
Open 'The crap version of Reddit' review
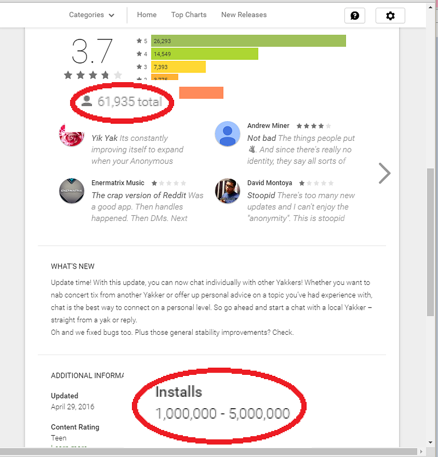coord(147,207)
